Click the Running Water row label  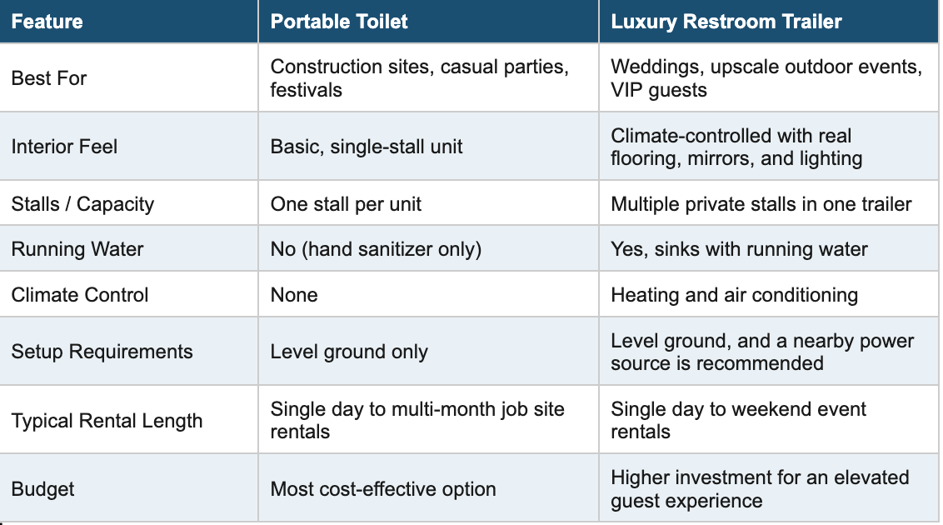128,248
